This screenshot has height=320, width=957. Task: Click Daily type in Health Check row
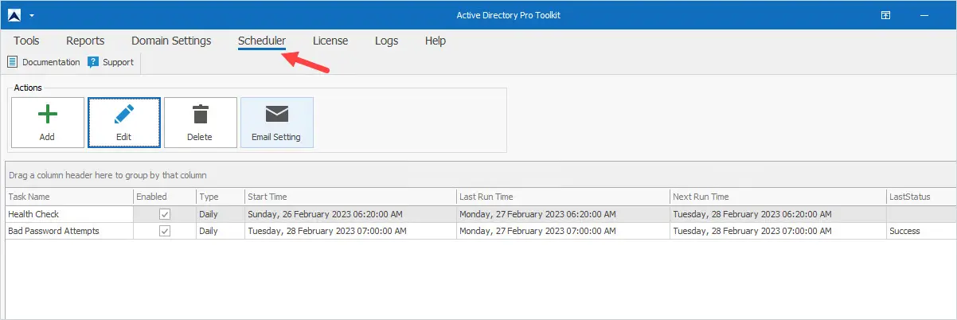[x=209, y=214]
